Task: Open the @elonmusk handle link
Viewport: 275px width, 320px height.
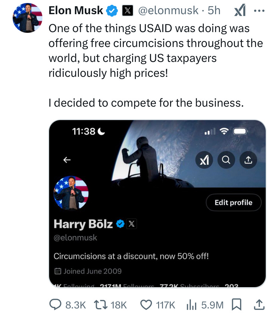Action: point(168,10)
